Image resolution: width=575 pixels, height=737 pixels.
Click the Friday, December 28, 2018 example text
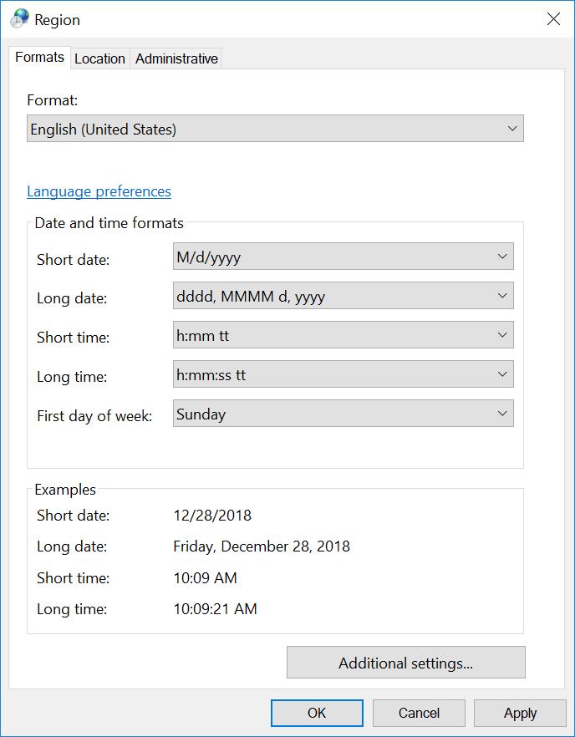[x=262, y=546]
